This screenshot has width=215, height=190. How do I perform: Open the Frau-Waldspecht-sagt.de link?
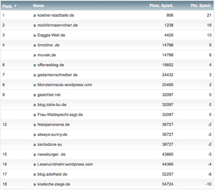coord(60,114)
